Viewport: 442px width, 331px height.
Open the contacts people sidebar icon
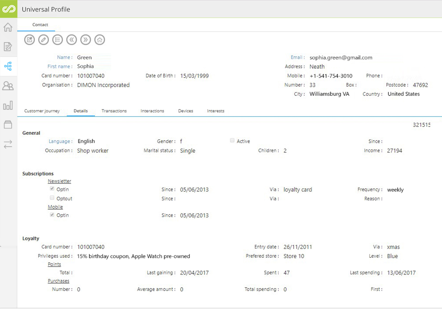8,86
